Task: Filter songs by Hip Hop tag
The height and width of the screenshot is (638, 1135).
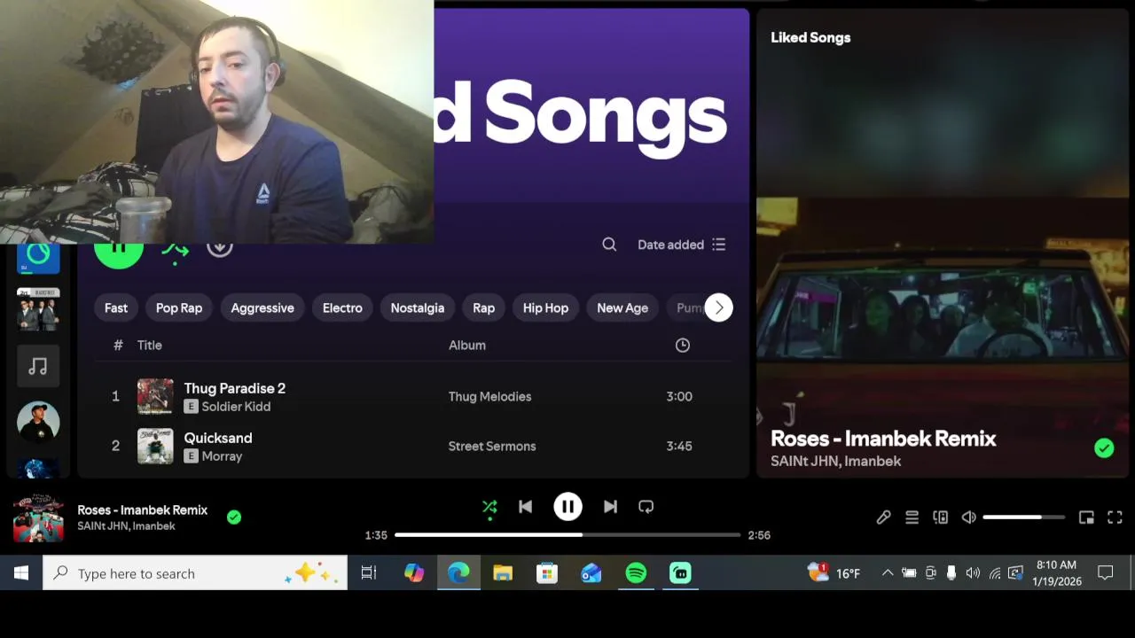Action: click(x=545, y=308)
